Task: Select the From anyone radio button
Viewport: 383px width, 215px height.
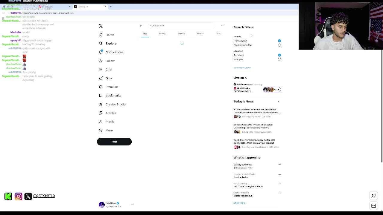Action: pos(279,41)
